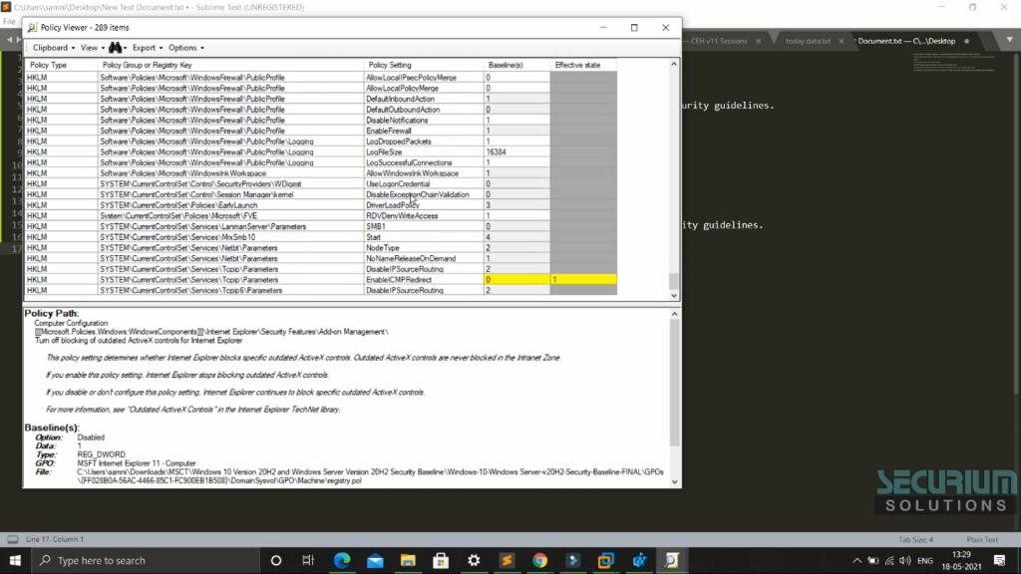1021x574 pixels.
Task: Launch Google Chrome from the taskbar
Action: click(539, 560)
